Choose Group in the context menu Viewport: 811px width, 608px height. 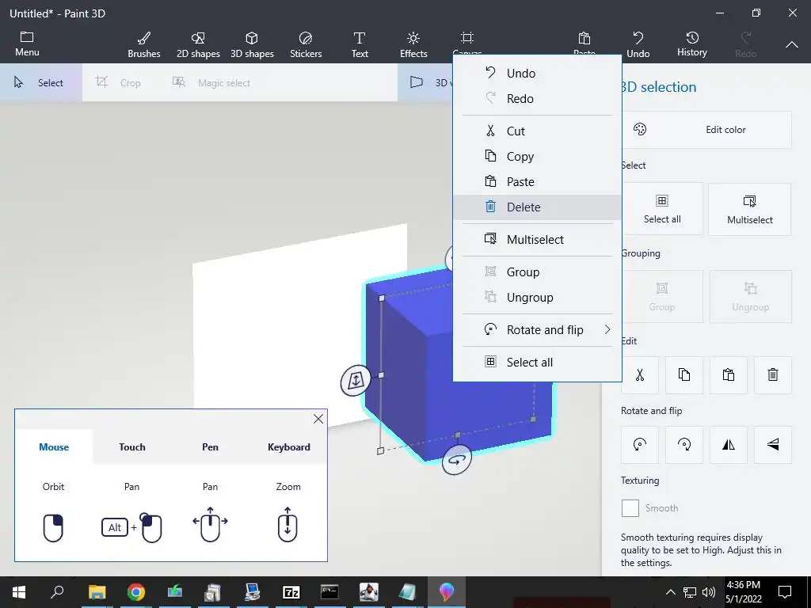click(x=537, y=272)
